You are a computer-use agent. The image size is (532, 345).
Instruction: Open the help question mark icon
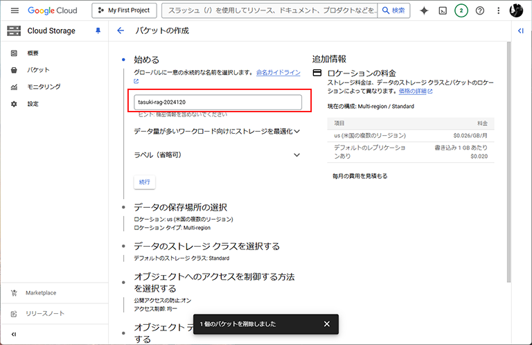(x=479, y=10)
